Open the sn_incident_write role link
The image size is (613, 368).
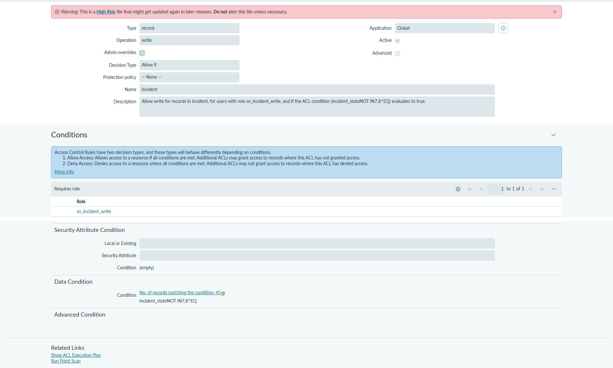tap(94, 211)
